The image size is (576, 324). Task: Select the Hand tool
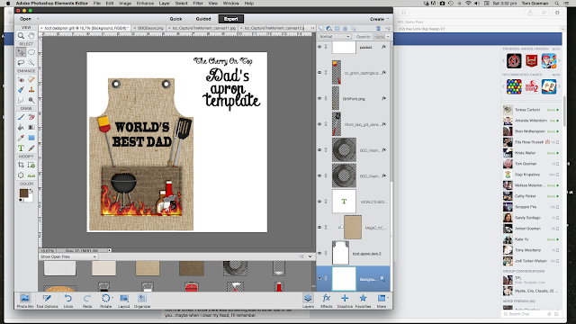[x=31, y=36]
